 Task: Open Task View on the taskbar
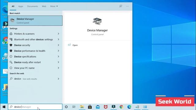pyautogui.click(x=74, y=107)
